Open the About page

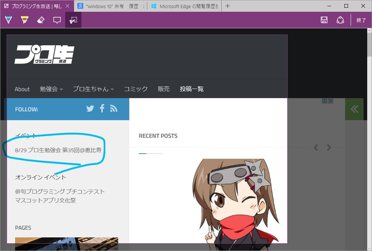(22, 89)
